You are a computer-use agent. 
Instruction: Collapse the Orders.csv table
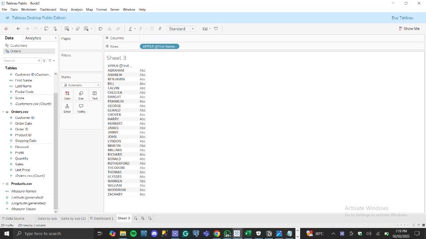click(x=3, y=112)
